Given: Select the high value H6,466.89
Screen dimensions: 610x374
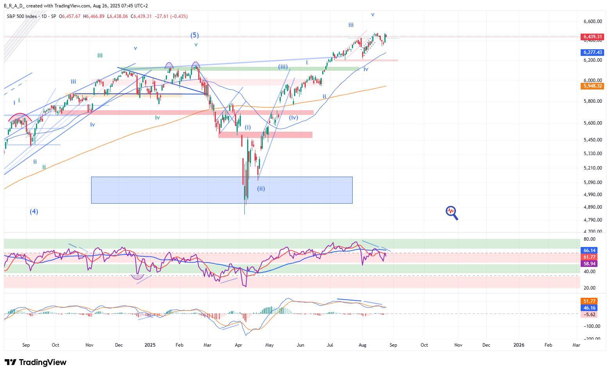Looking at the screenshot, I should (94, 16).
